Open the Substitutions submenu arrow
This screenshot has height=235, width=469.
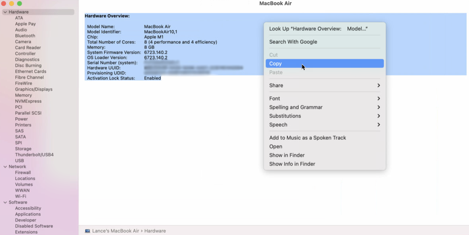point(379,116)
